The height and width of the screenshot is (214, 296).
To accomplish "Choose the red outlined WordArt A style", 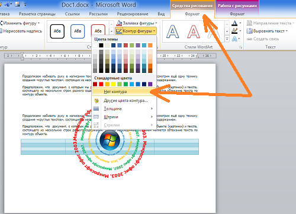I will [x=194, y=31].
